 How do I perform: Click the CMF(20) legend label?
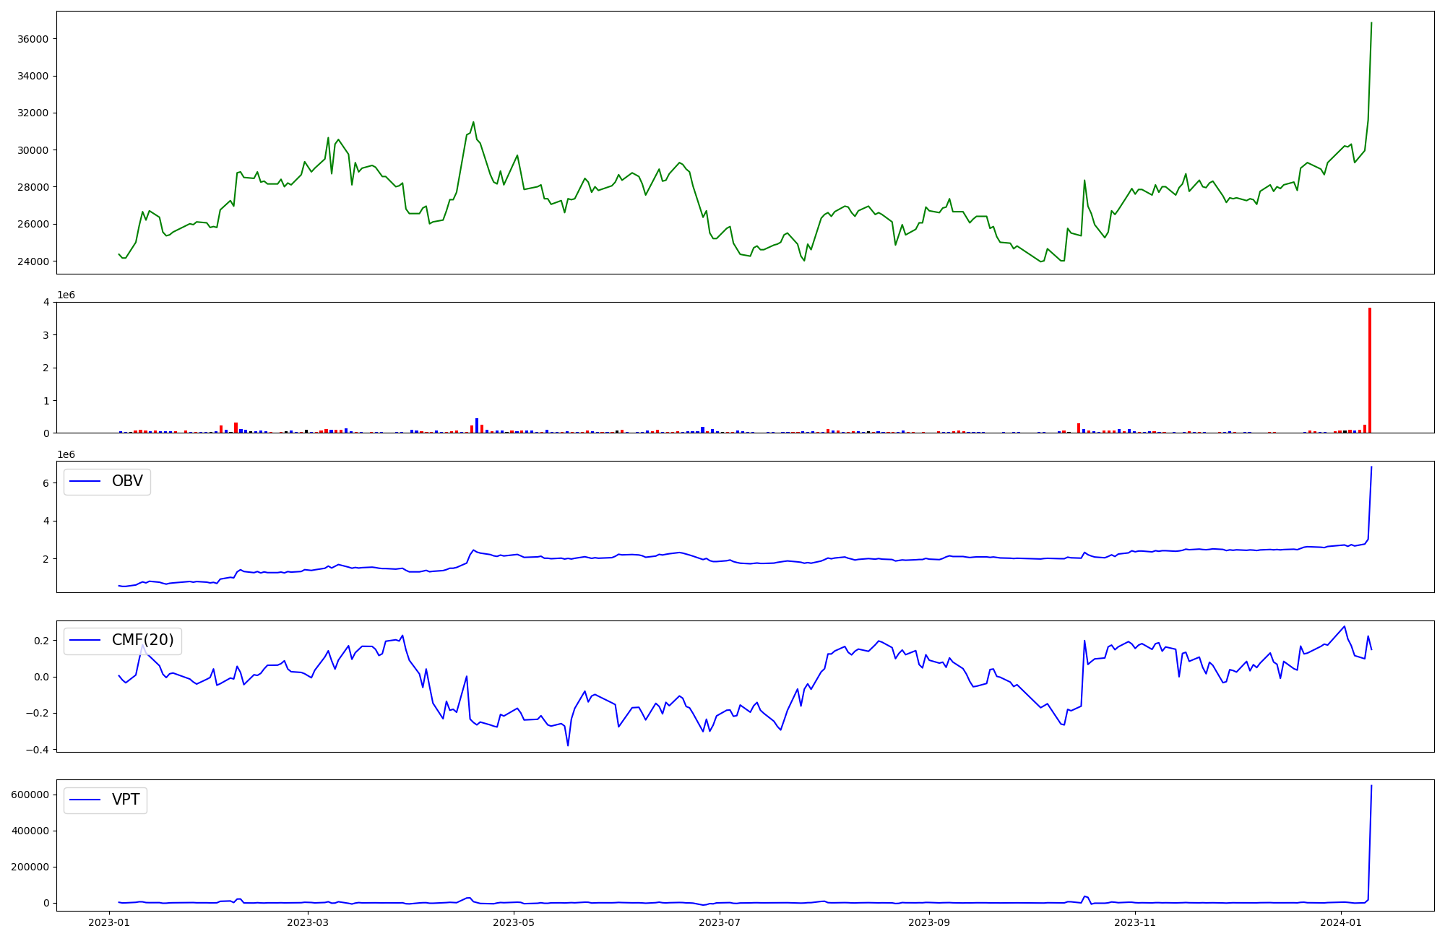[142, 641]
